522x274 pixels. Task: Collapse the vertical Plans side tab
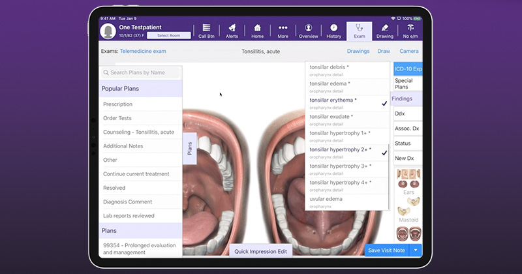coord(190,149)
